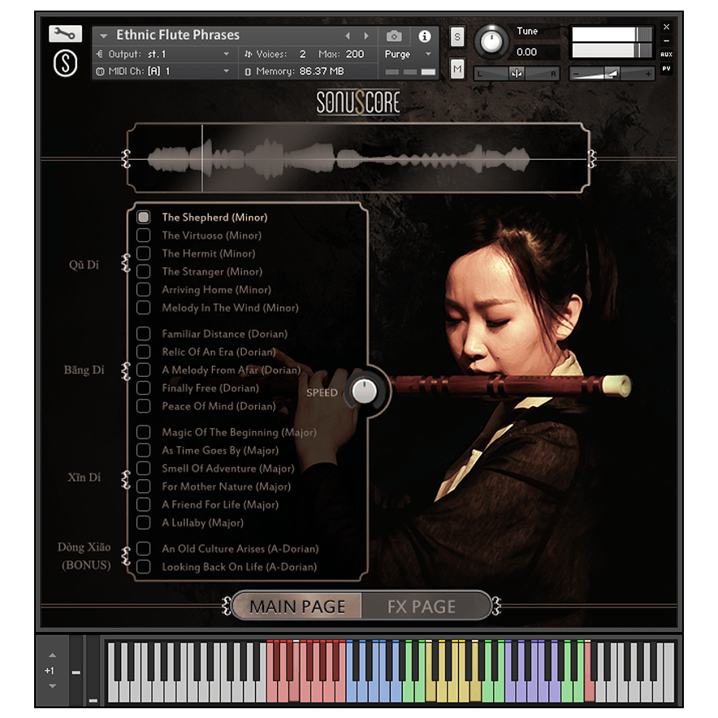Solo the instrument with S button

457,37
